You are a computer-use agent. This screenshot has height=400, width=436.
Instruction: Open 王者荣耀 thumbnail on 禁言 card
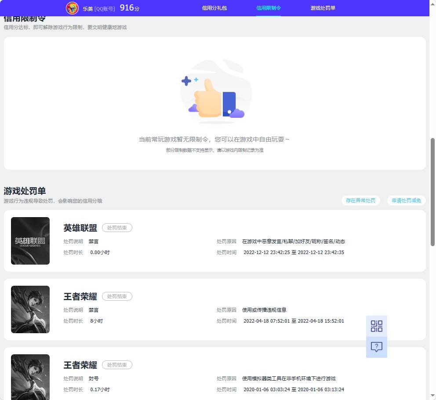[30, 309]
